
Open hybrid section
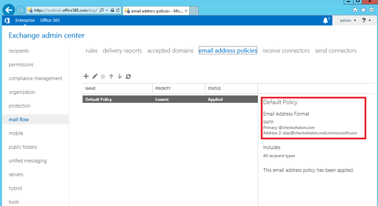(x=15, y=188)
